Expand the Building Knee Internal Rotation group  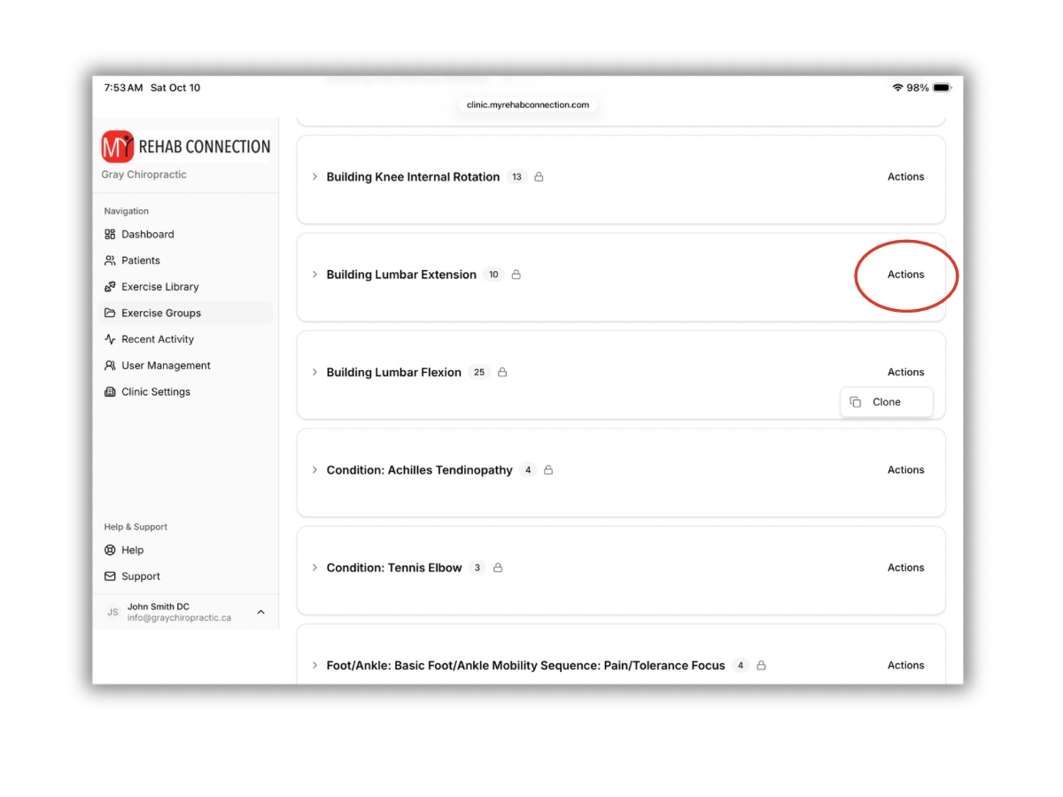click(314, 177)
